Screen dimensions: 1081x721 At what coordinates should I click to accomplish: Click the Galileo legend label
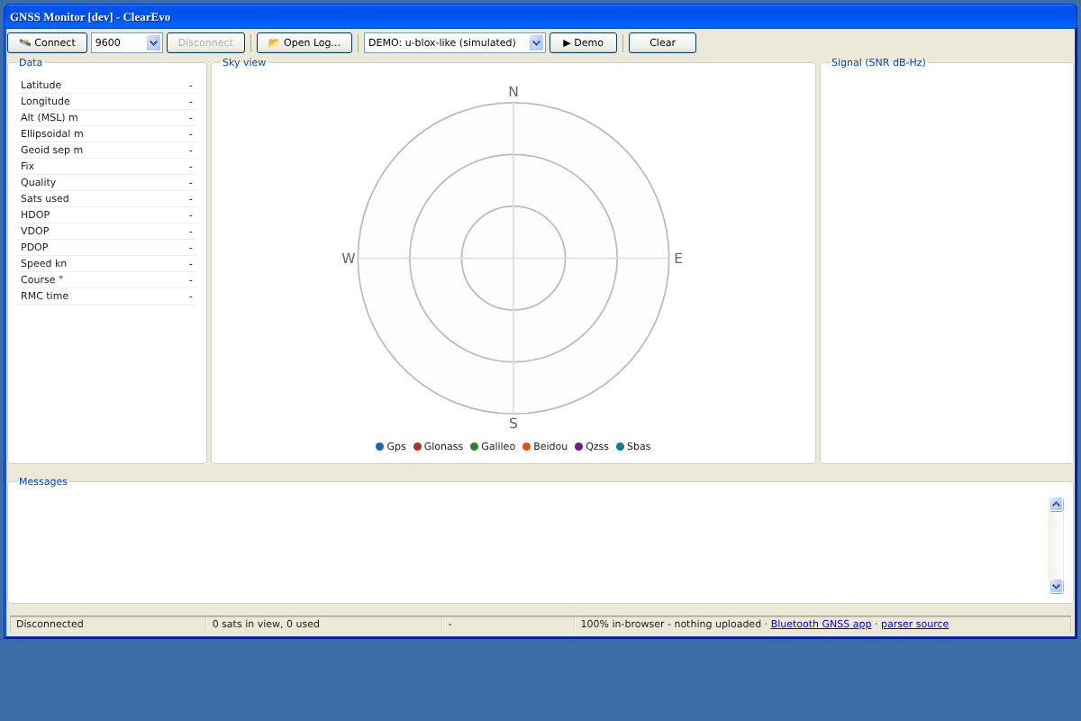click(498, 447)
